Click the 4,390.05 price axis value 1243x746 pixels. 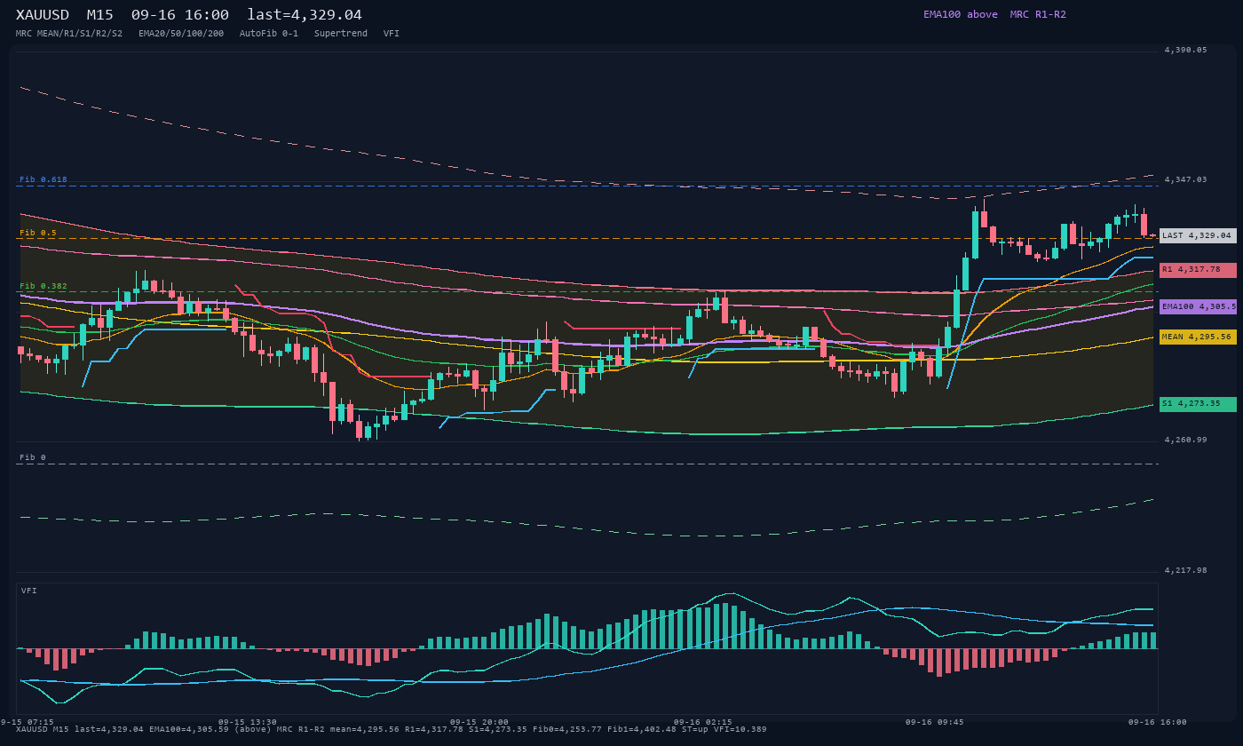pos(1186,50)
